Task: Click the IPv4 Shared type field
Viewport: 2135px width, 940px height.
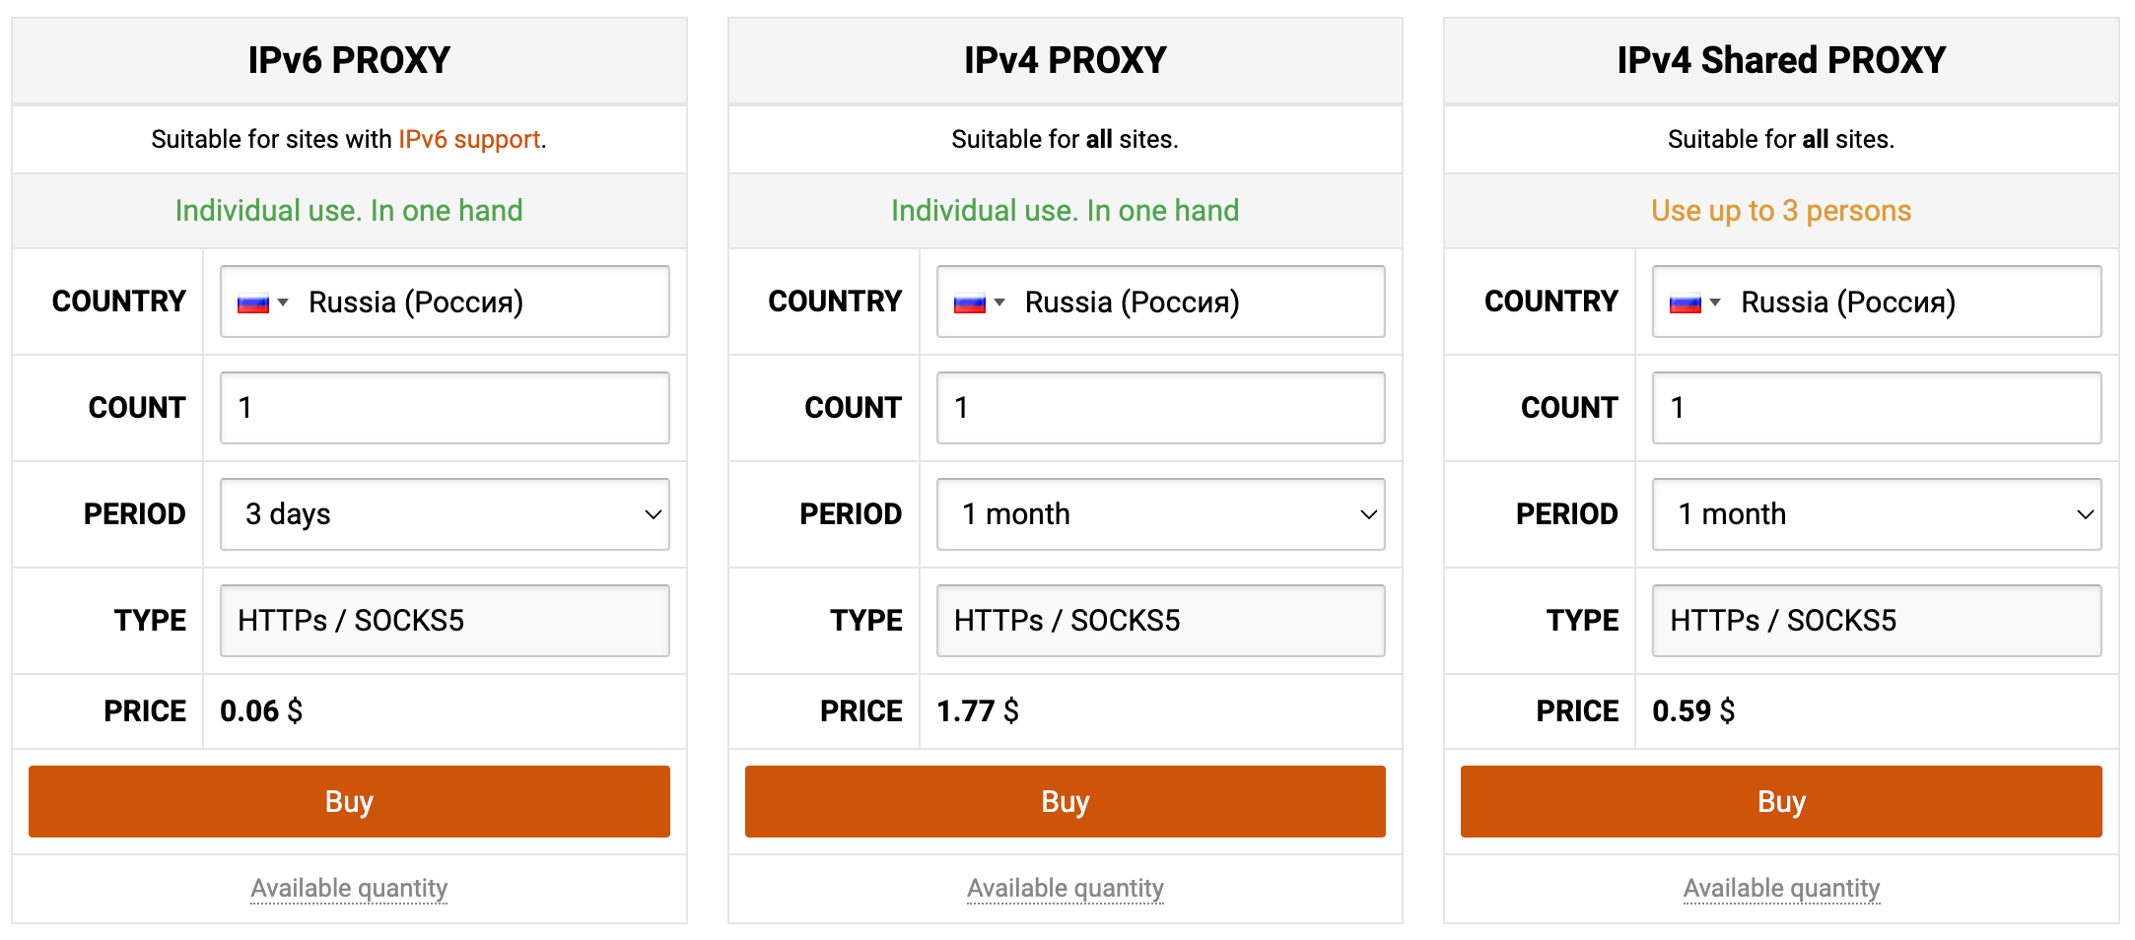Action: tap(1876, 621)
